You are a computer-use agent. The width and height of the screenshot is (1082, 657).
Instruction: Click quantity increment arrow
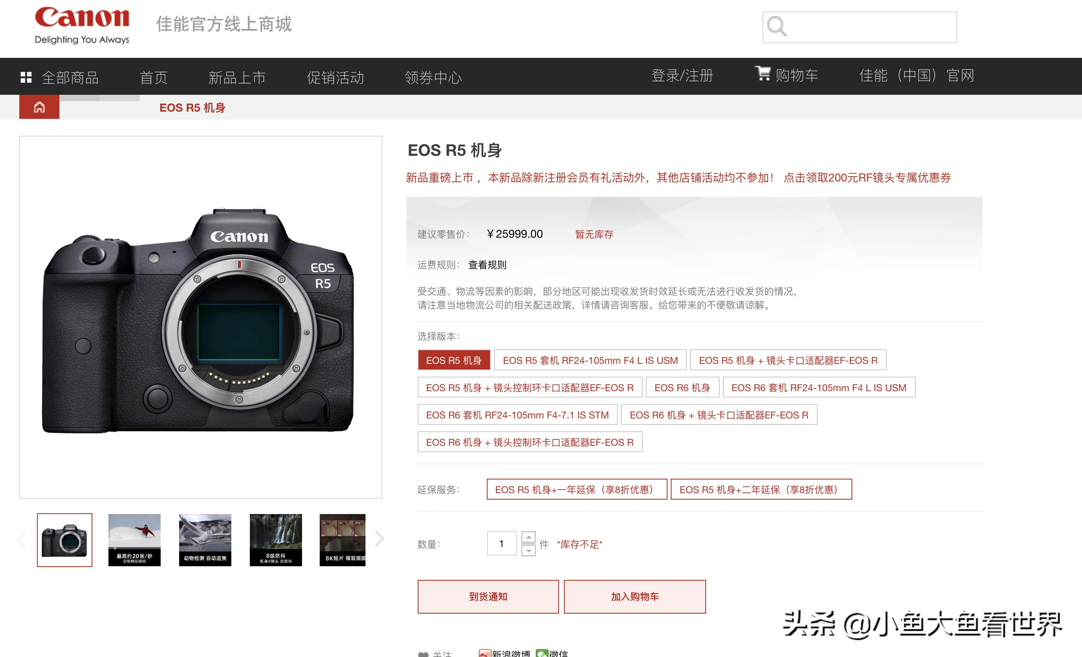529,537
